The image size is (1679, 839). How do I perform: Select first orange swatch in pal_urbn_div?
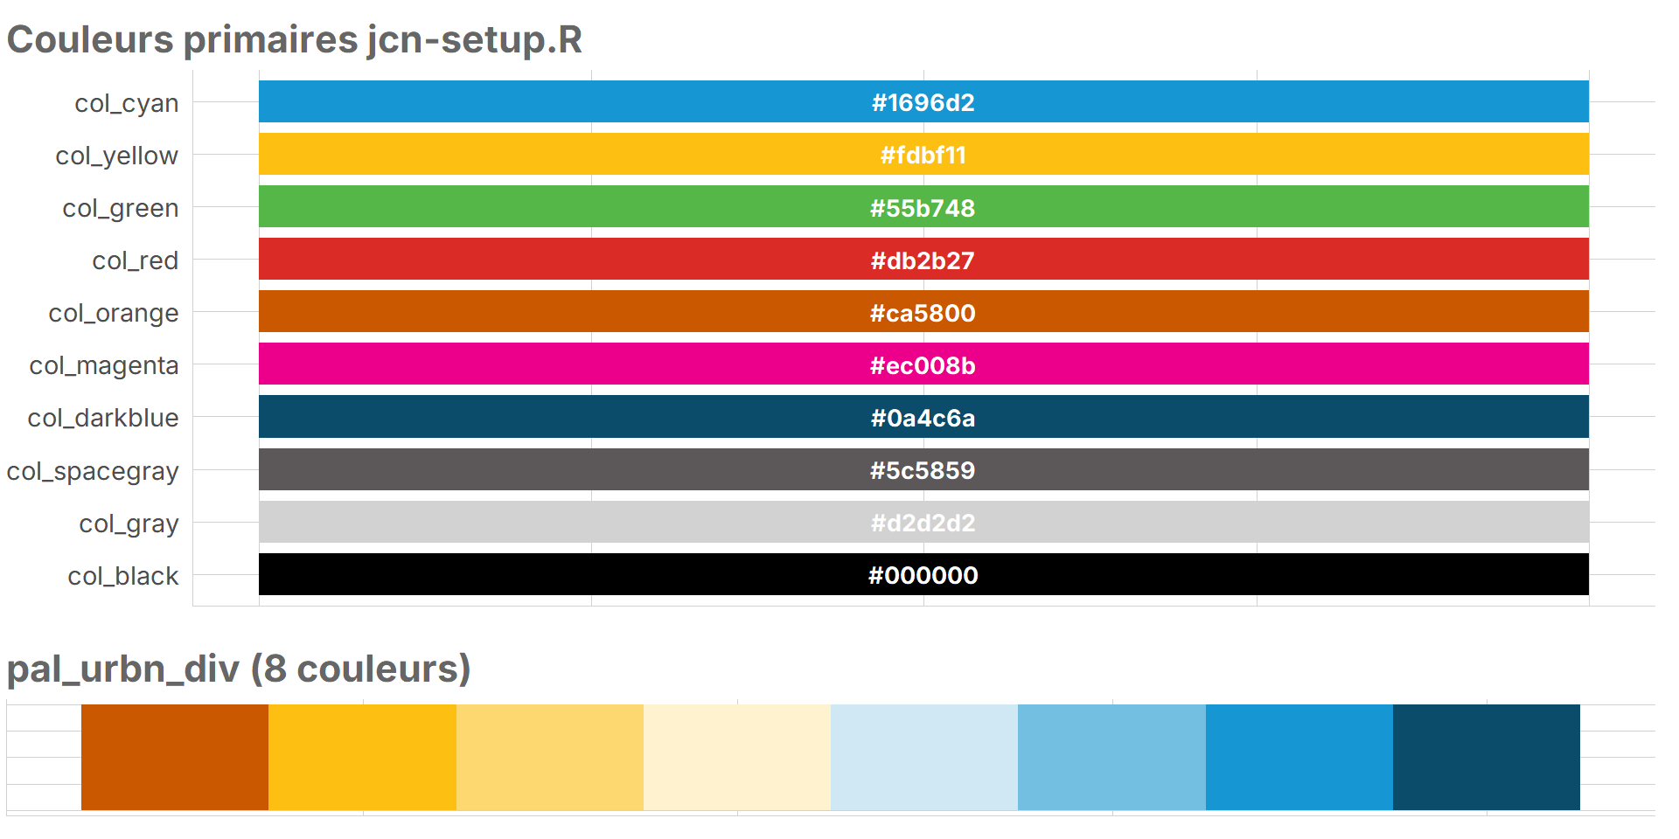[175, 757]
